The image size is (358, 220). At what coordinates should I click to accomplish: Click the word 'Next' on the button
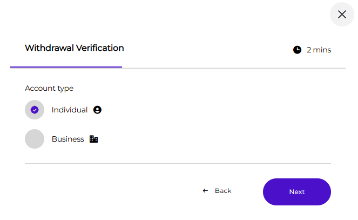click(x=296, y=192)
